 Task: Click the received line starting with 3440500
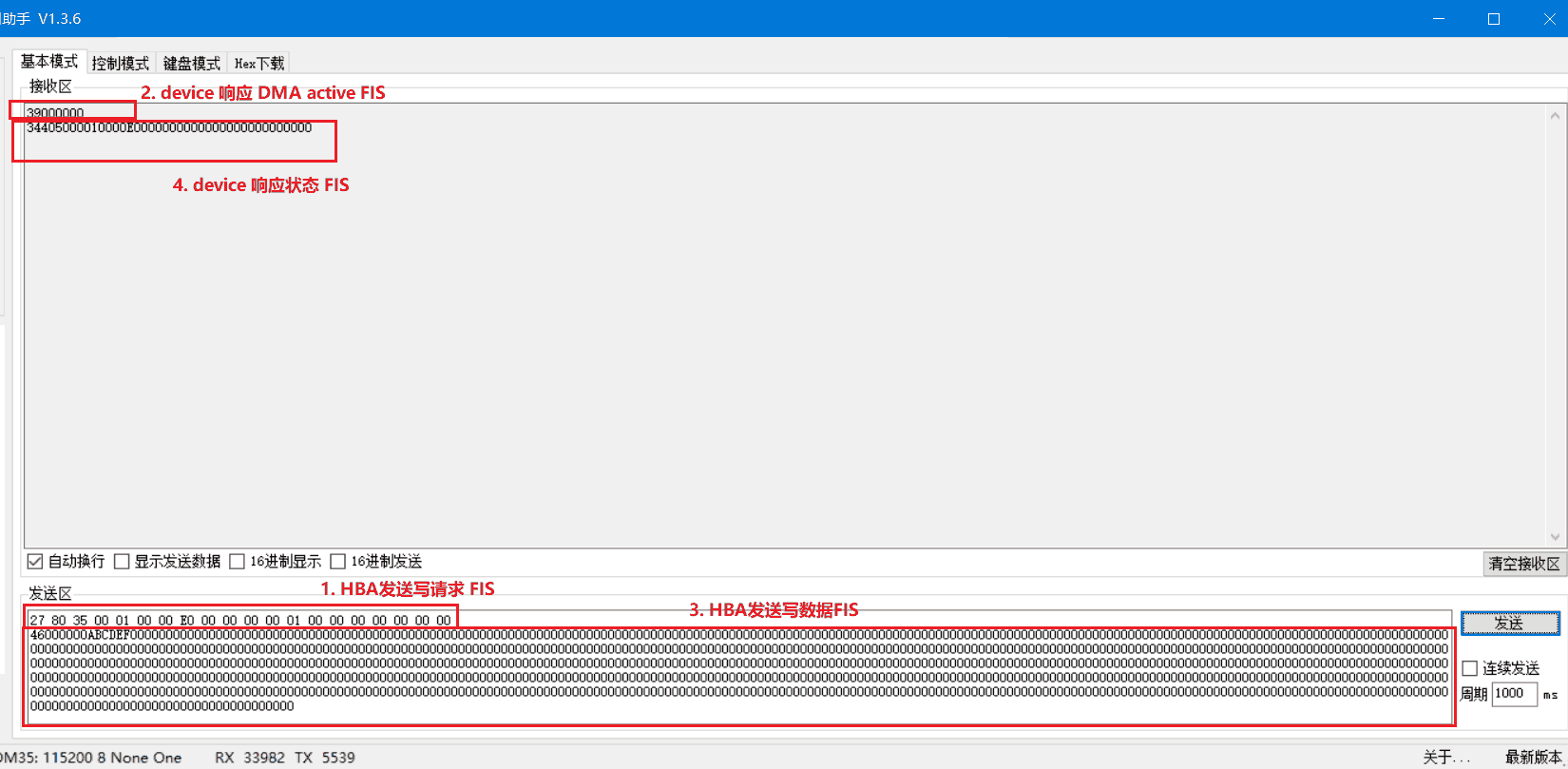coord(169,127)
